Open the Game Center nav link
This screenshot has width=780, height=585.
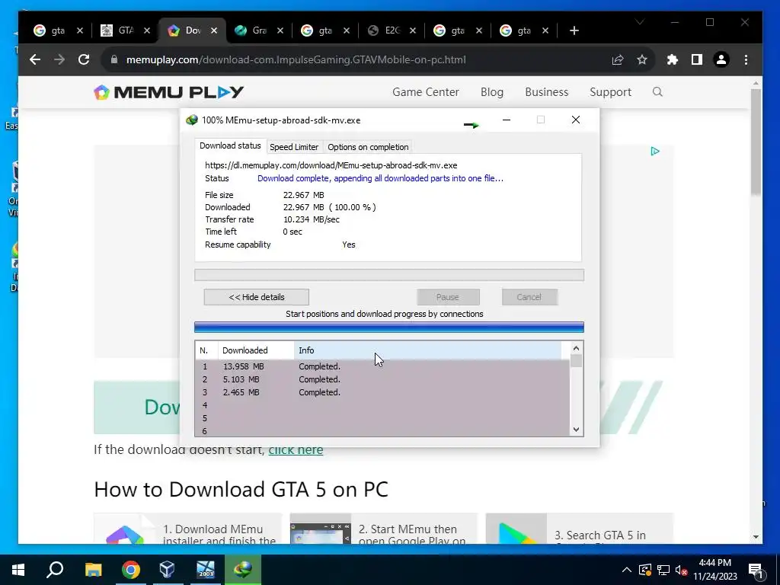point(425,92)
